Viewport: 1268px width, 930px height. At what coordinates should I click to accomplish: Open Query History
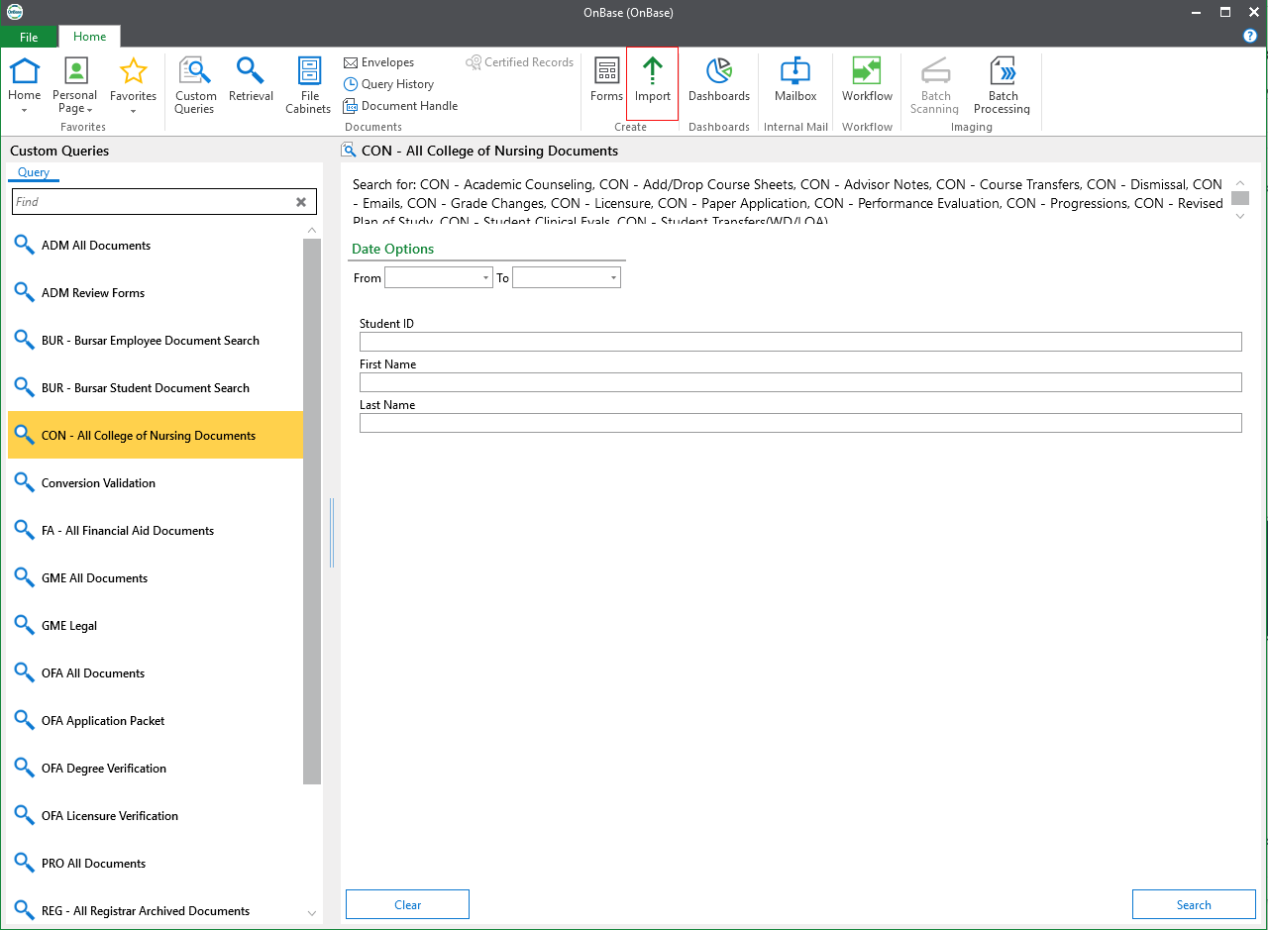[x=388, y=84]
